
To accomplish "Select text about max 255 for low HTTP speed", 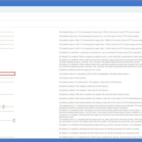I will [x=99, y=32].
